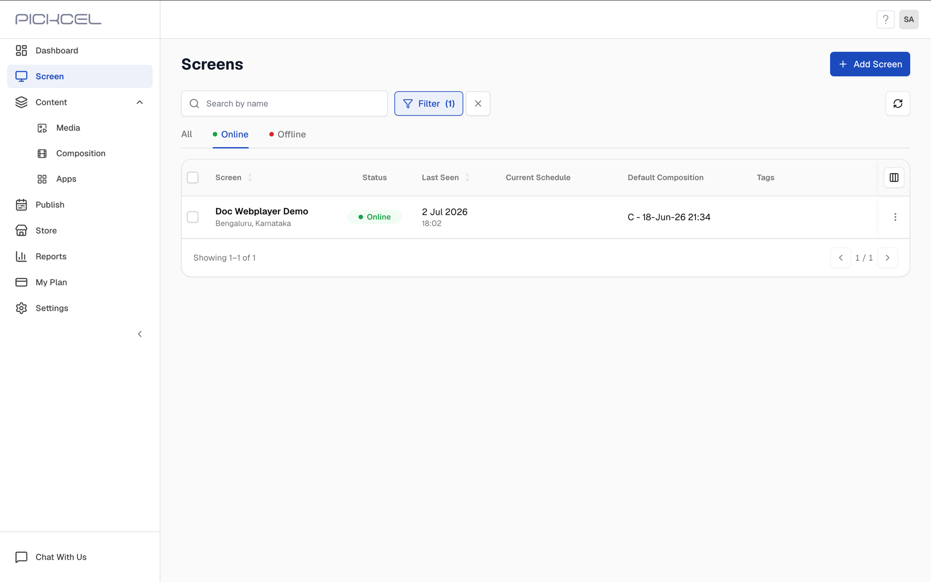This screenshot has height=582, width=931.
Task: Click the Chat With Us bubble icon
Action: click(x=21, y=557)
